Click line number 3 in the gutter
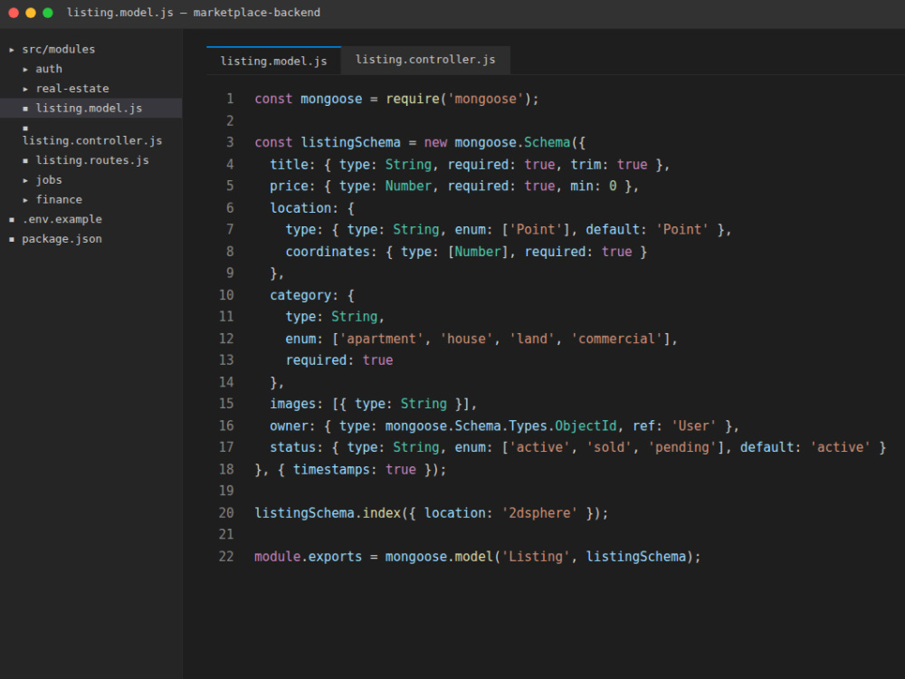Image resolution: width=905 pixels, height=679 pixels. (x=230, y=142)
